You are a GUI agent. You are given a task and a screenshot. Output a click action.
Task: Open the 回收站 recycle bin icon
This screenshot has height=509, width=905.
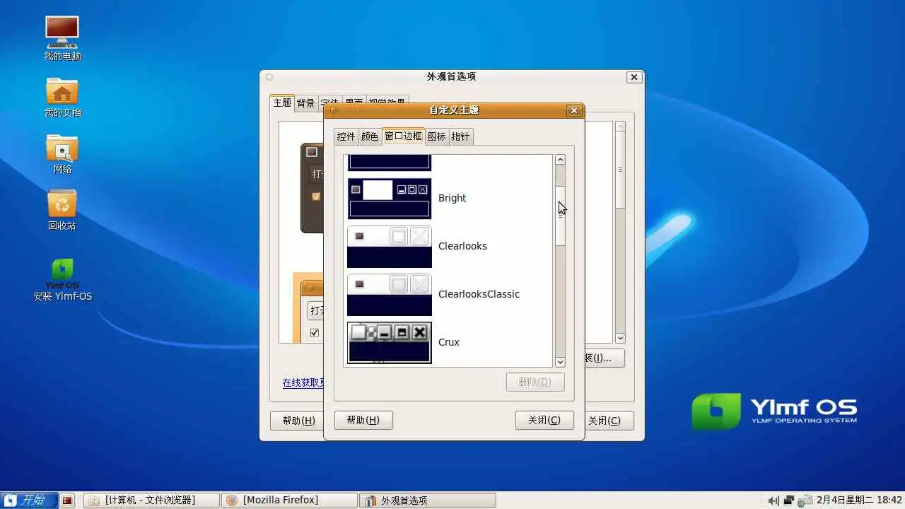62,209
